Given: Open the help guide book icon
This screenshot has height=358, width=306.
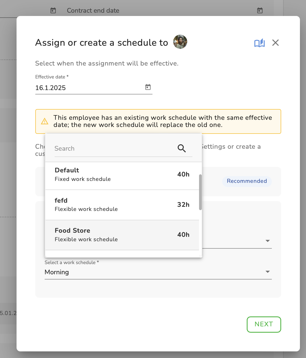Looking at the screenshot, I should point(259,43).
